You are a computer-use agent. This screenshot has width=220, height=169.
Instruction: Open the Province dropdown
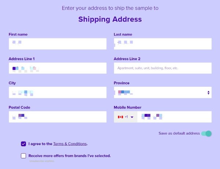(162, 92)
